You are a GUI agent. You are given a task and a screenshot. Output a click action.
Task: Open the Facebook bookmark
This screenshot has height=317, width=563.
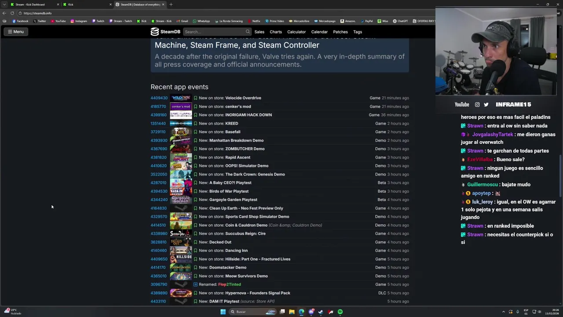pyautogui.click(x=20, y=21)
